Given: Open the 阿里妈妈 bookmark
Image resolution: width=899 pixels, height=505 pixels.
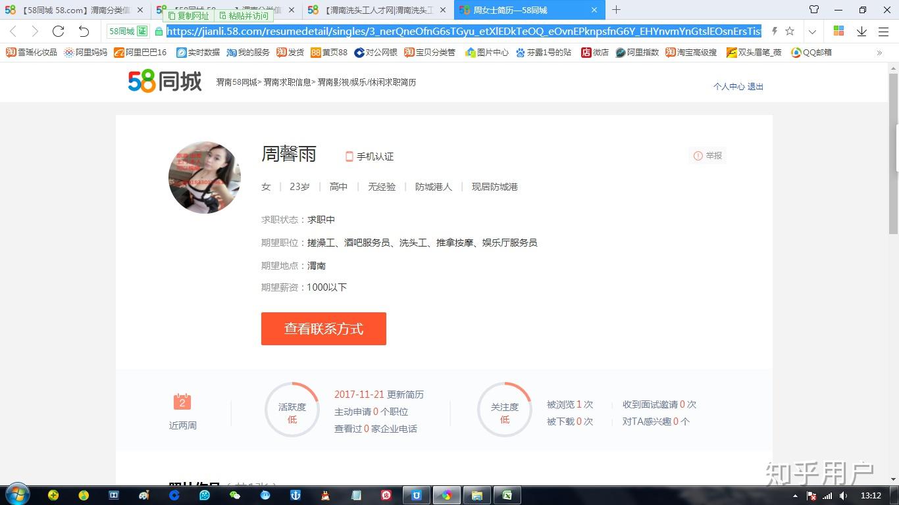Looking at the screenshot, I should click(86, 52).
